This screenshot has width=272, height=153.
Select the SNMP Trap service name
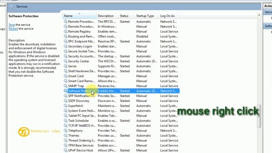pos(76,86)
